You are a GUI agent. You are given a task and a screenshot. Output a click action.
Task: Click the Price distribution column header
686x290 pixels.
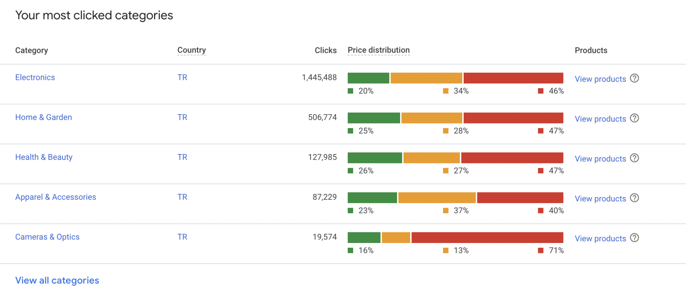(x=379, y=50)
